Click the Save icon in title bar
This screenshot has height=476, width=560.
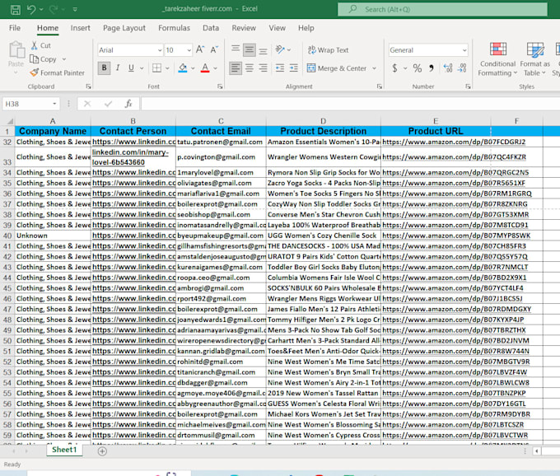tap(16, 9)
